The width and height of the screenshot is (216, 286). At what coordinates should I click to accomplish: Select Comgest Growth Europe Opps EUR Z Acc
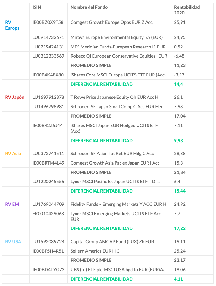tap(111, 22)
